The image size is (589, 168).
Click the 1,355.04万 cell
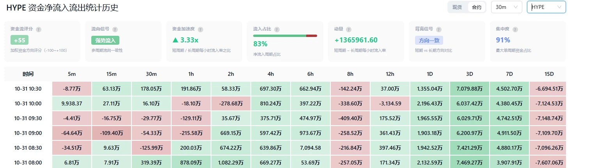click(x=430, y=89)
